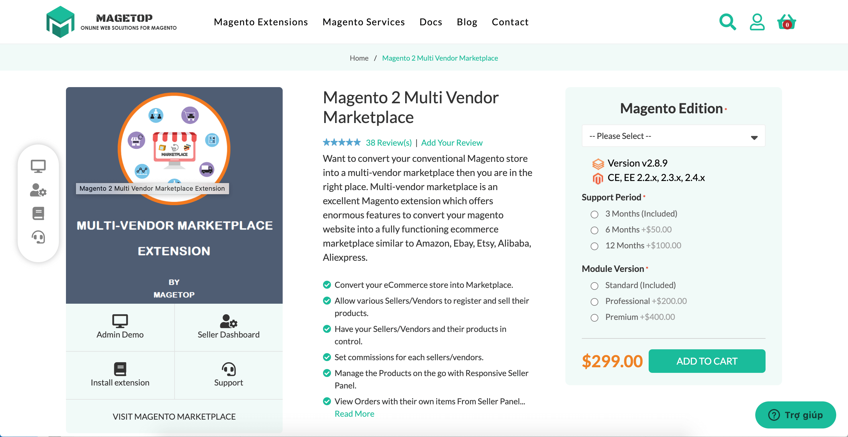Select the 6 Months +$50.00 support option
Viewport: 848px width, 437px height.
pos(594,230)
